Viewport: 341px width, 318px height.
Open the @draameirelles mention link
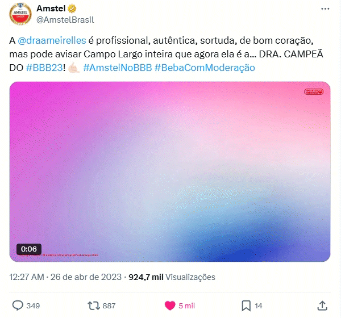tap(52, 40)
